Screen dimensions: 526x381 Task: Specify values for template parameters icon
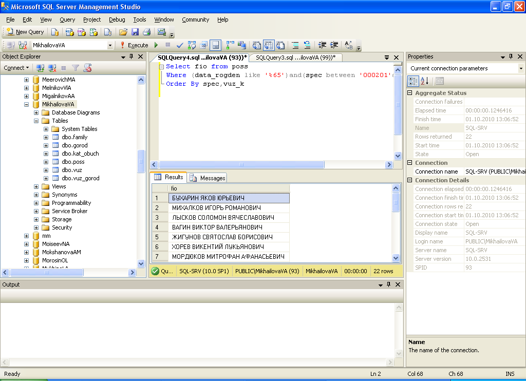click(x=349, y=45)
